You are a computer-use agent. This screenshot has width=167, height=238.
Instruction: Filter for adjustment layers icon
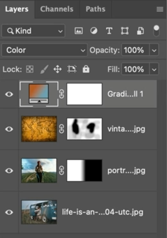pyautogui.click(x=94, y=31)
